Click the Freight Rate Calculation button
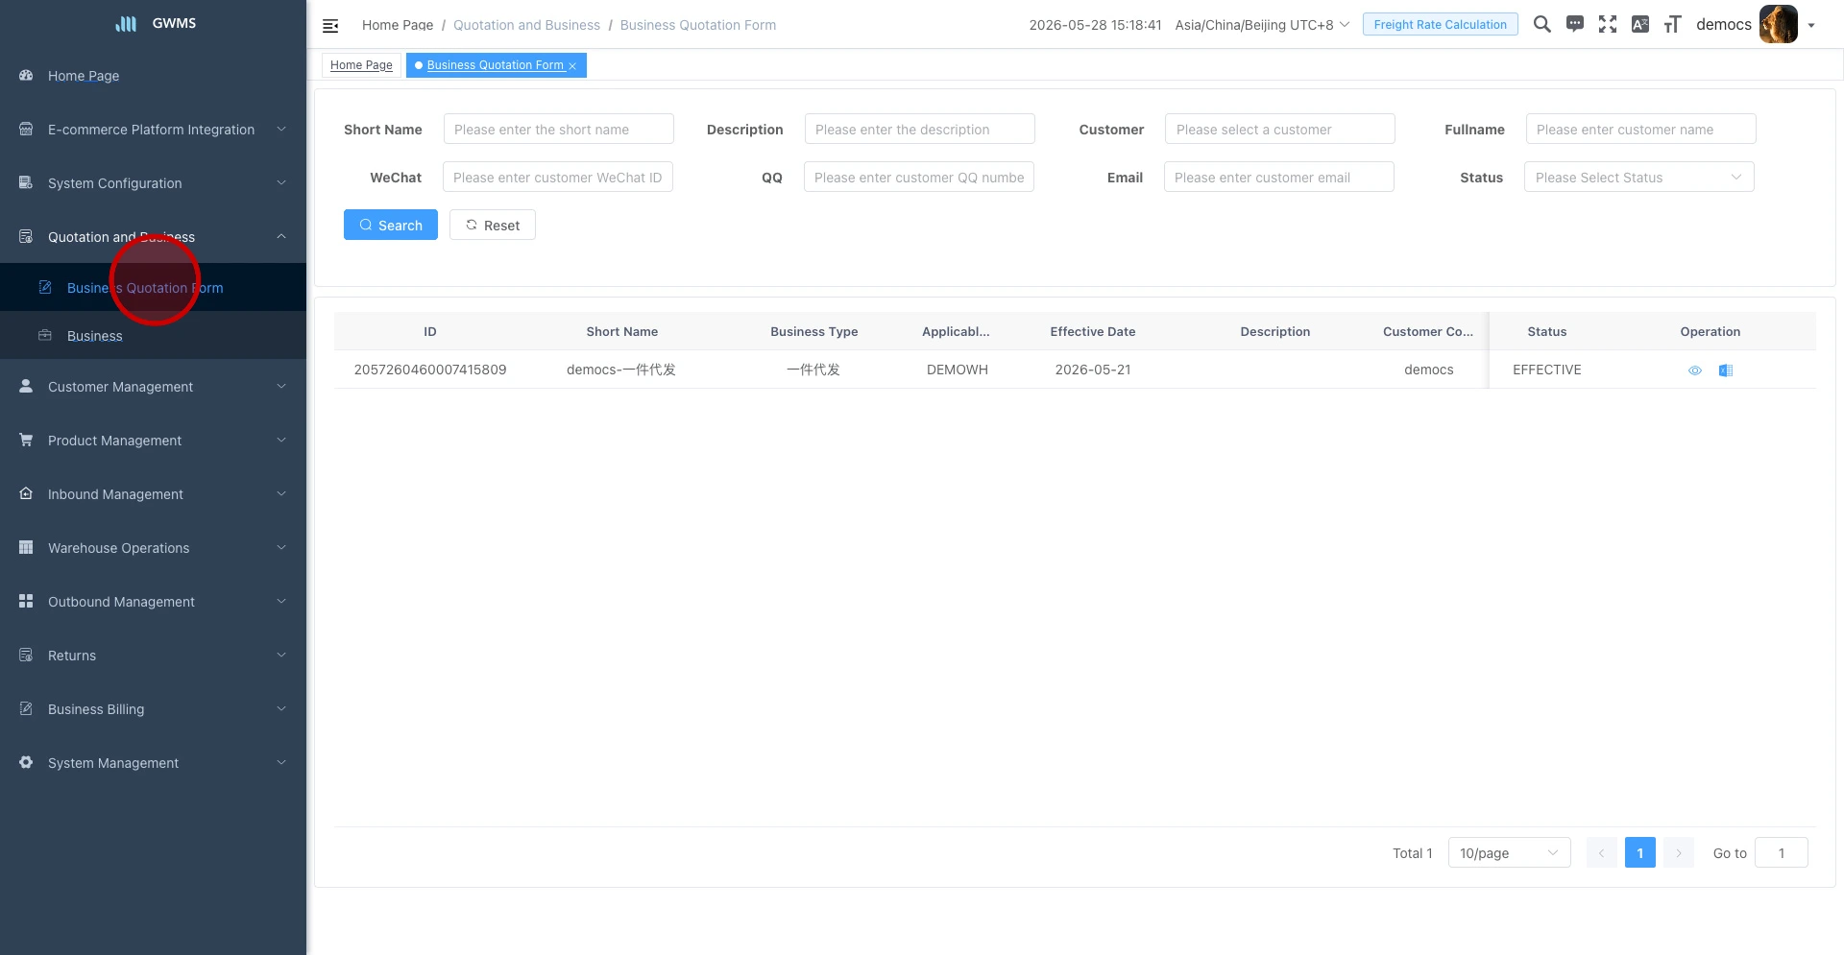 (x=1440, y=24)
